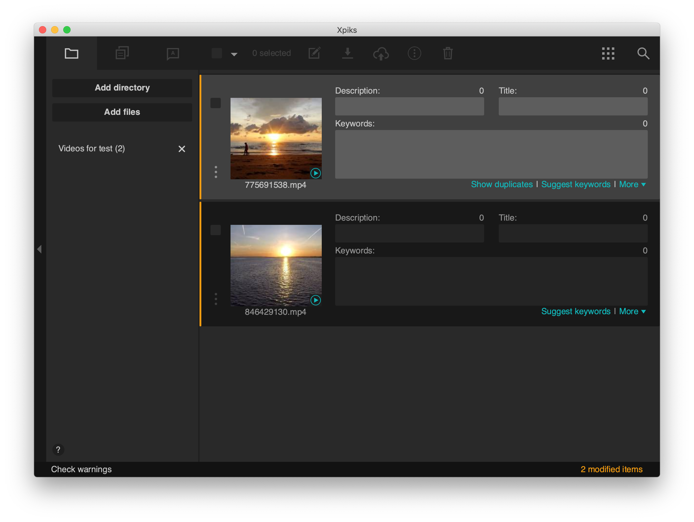Open edit mode with the pencil icon

pos(314,53)
